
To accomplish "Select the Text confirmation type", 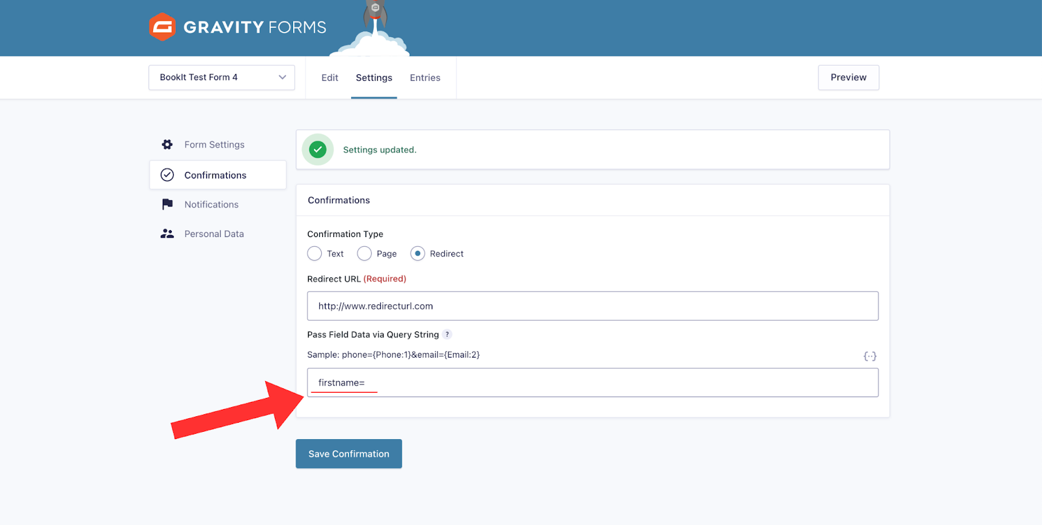I will click(315, 253).
